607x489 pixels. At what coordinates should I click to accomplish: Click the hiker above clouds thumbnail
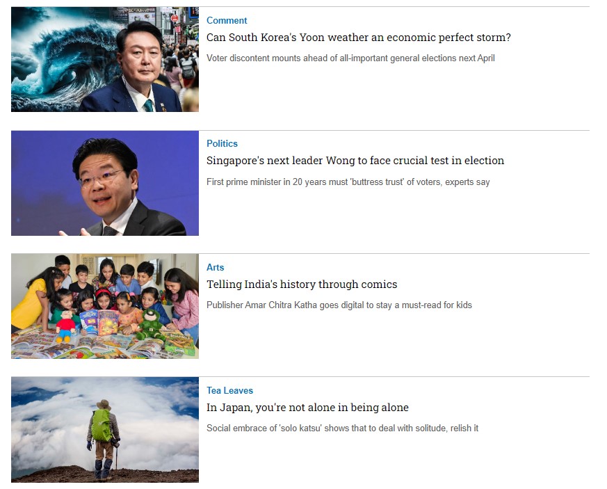(105, 430)
